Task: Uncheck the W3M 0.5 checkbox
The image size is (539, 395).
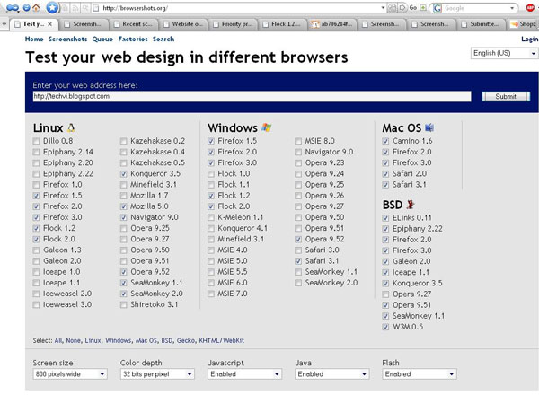Action: pos(385,327)
